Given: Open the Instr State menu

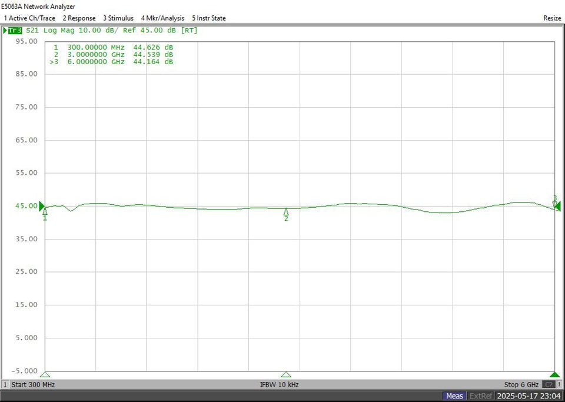Looking at the screenshot, I should click(x=208, y=18).
